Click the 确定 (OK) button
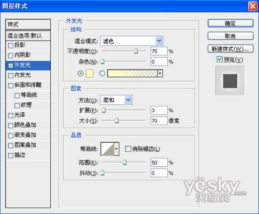The image size is (259, 214). (231, 23)
